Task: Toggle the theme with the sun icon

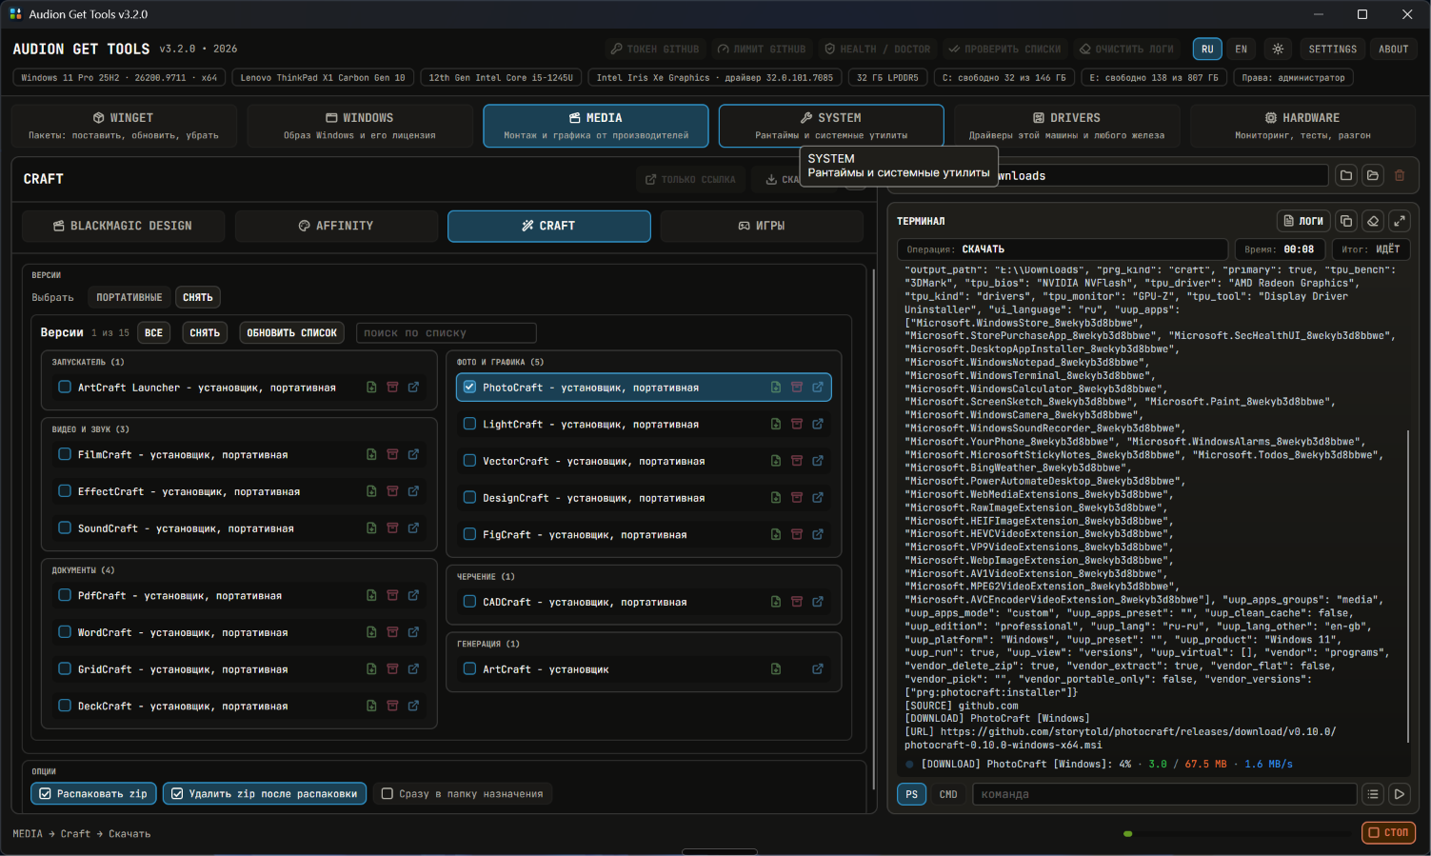Action: tap(1278, 49)
